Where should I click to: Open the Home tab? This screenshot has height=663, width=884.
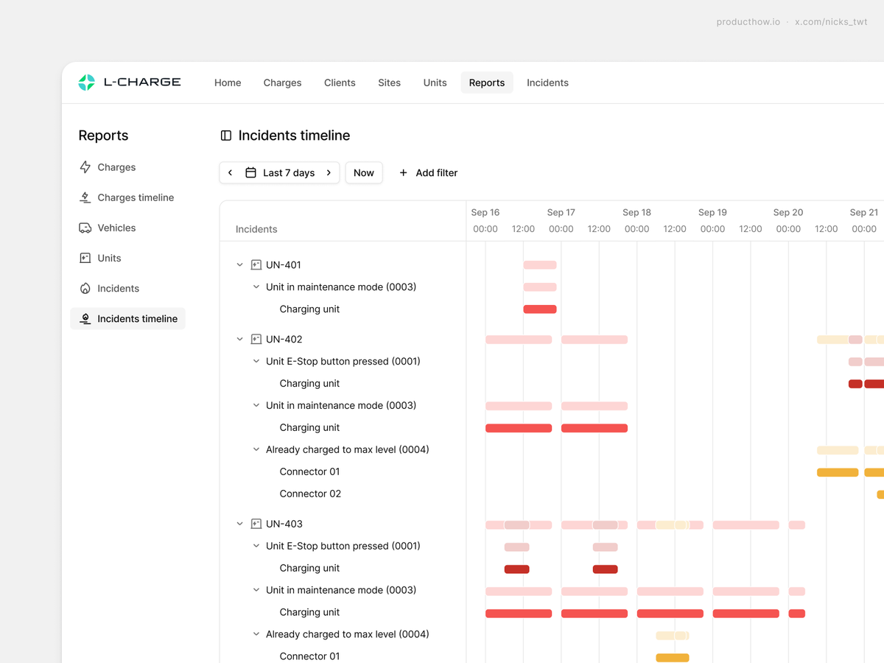[x=228, y=83]
